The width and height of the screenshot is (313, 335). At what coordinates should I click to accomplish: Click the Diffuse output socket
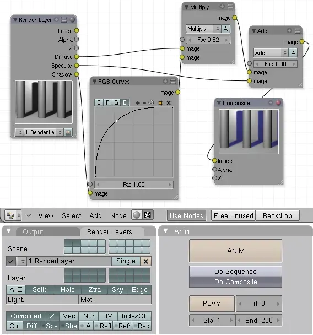coord(77,57)
